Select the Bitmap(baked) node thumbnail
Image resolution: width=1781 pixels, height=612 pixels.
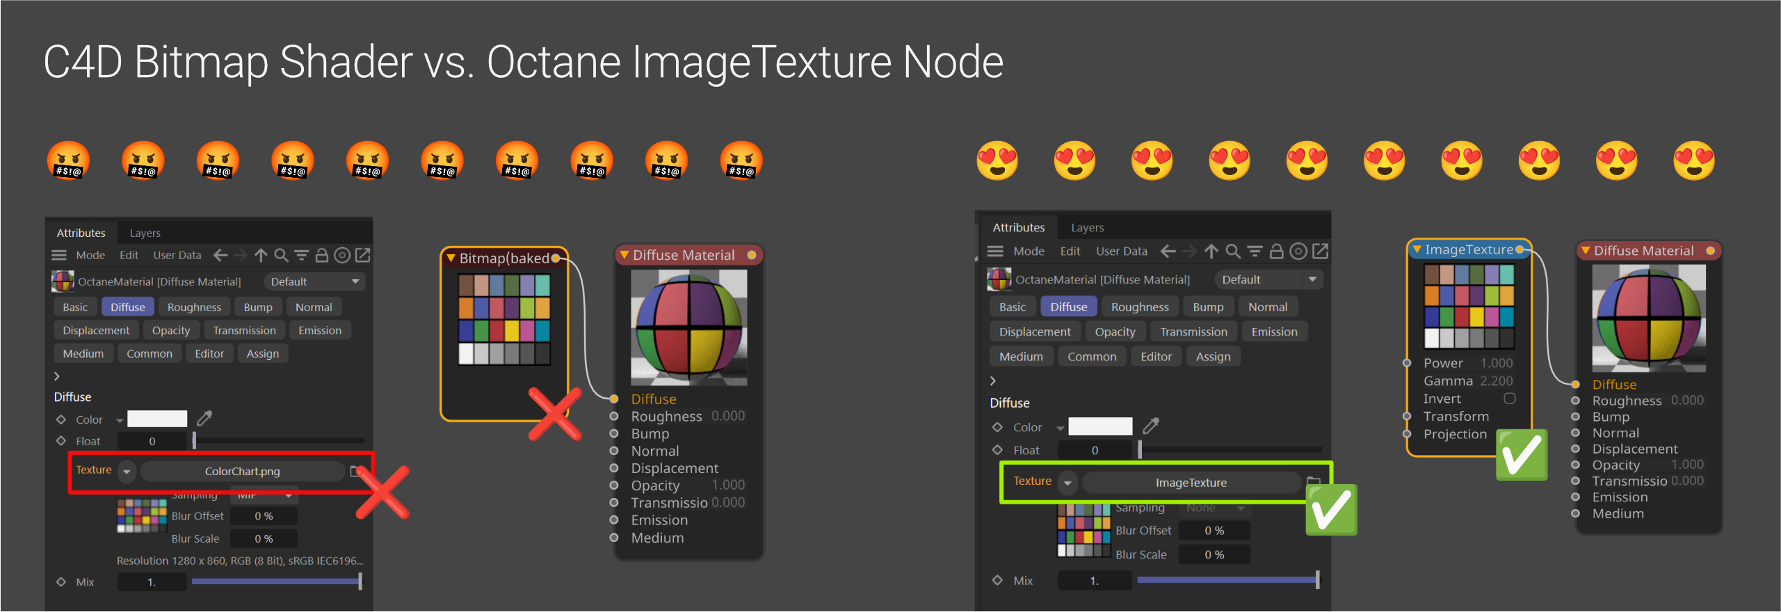504,319
